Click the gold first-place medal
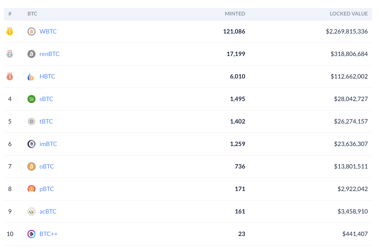 (10, 32)
